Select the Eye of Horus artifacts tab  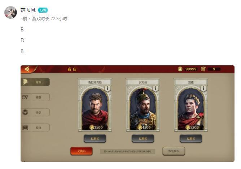(x=35, y=97)
